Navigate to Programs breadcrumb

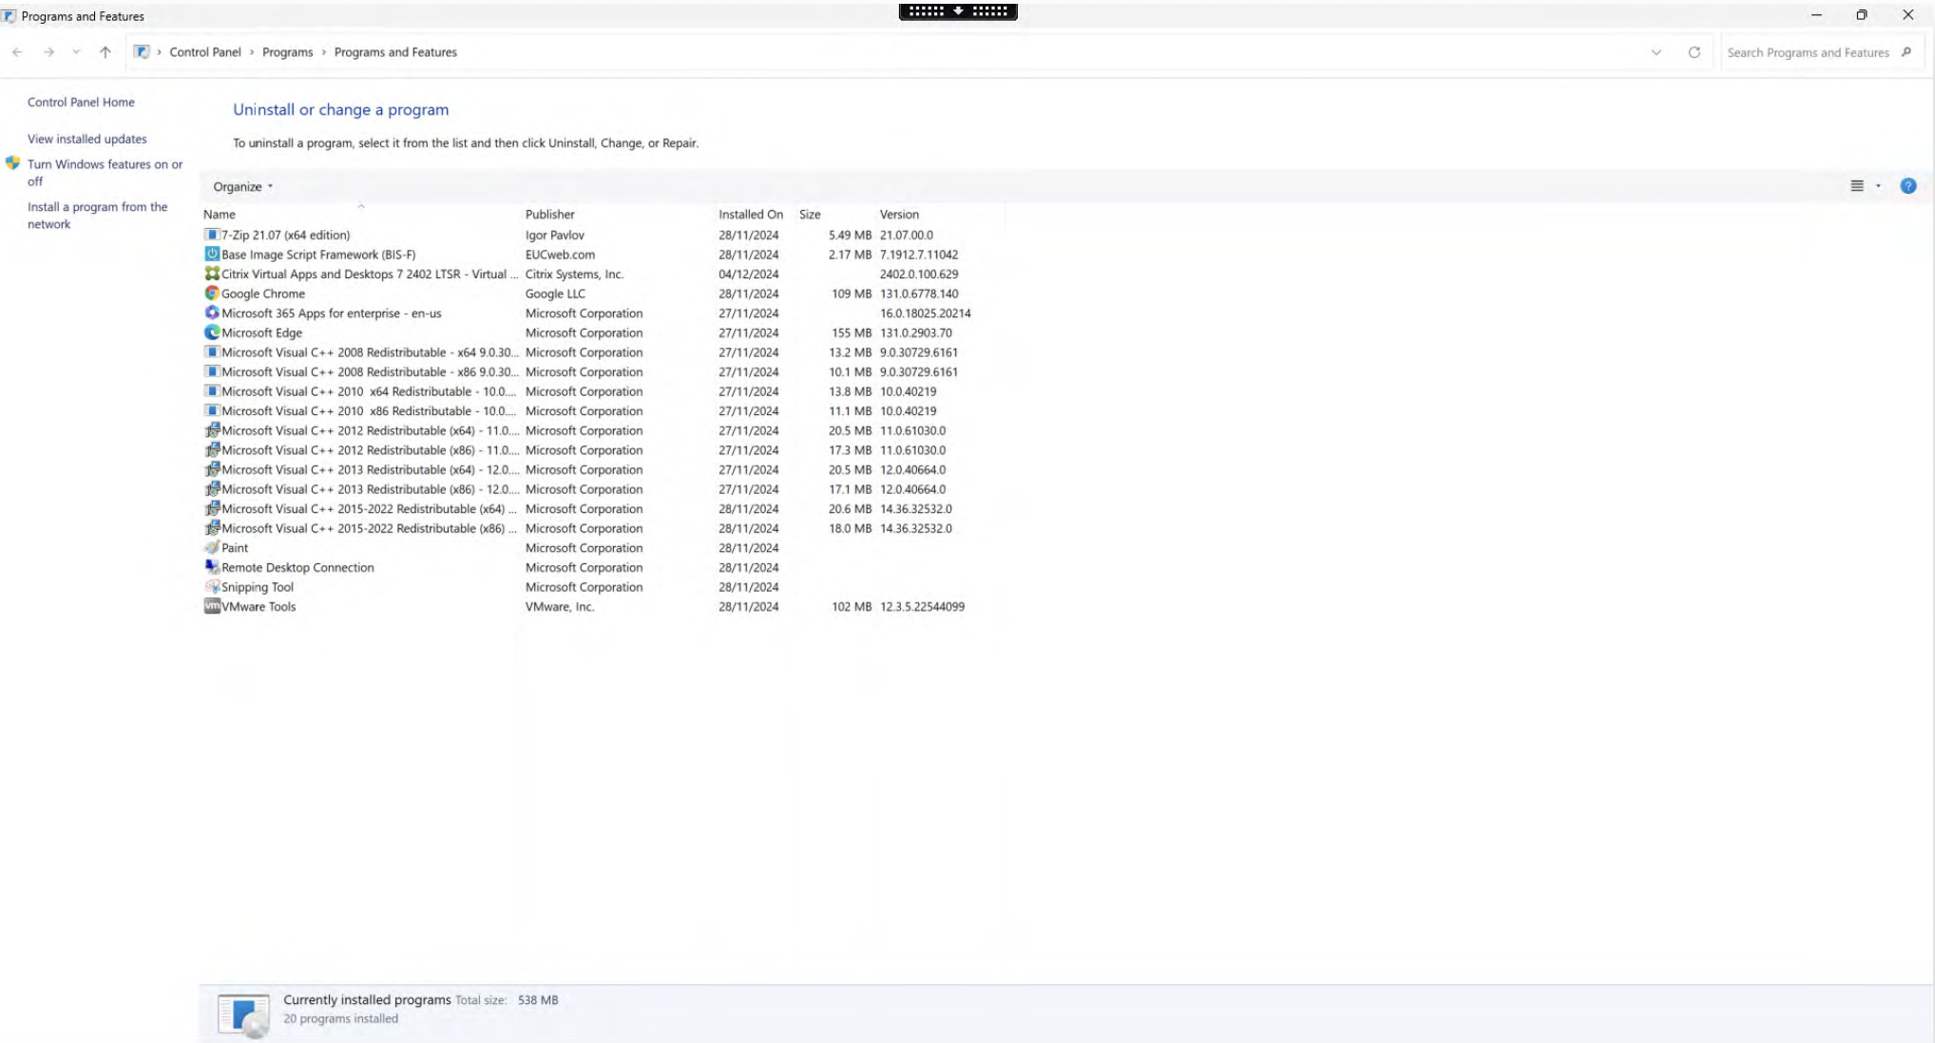pos(288,52)
